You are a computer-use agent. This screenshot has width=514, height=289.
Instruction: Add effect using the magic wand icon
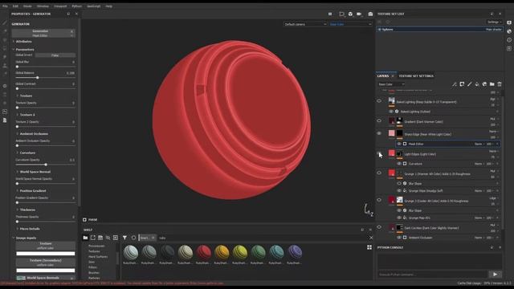click(455, 84)
